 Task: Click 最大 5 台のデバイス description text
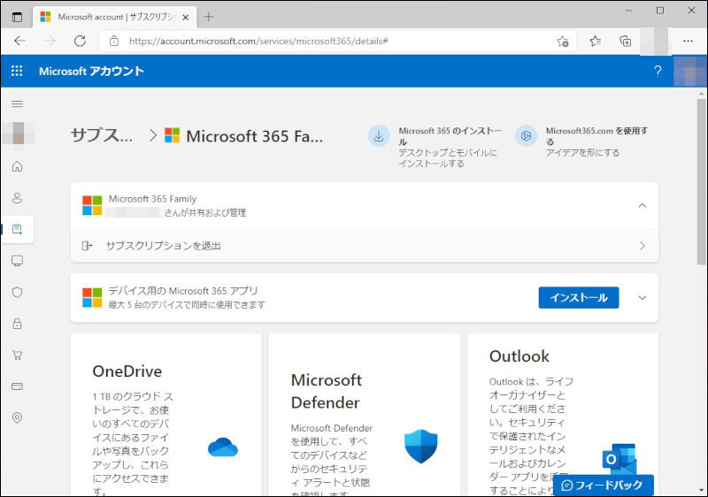187,305
